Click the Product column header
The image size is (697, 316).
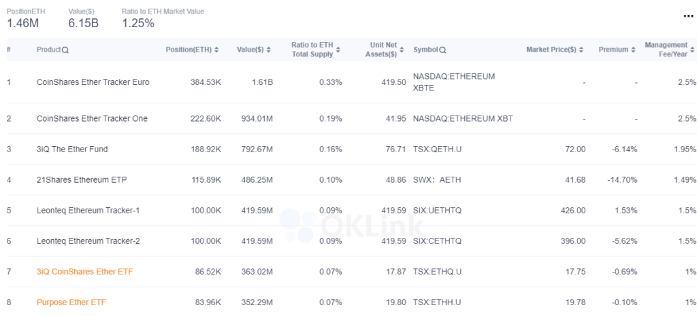point(48,50)
